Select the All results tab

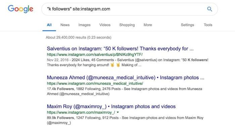49,25
